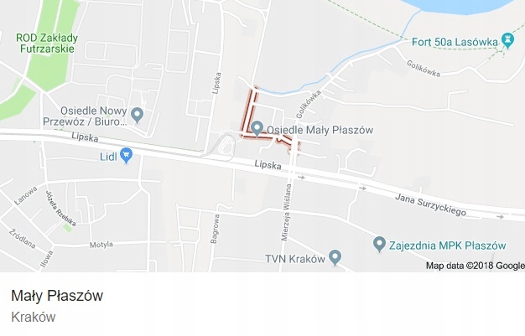Click the Fort 50a Lasówka castle icon
525x336 pixels.
click(507, 41)
